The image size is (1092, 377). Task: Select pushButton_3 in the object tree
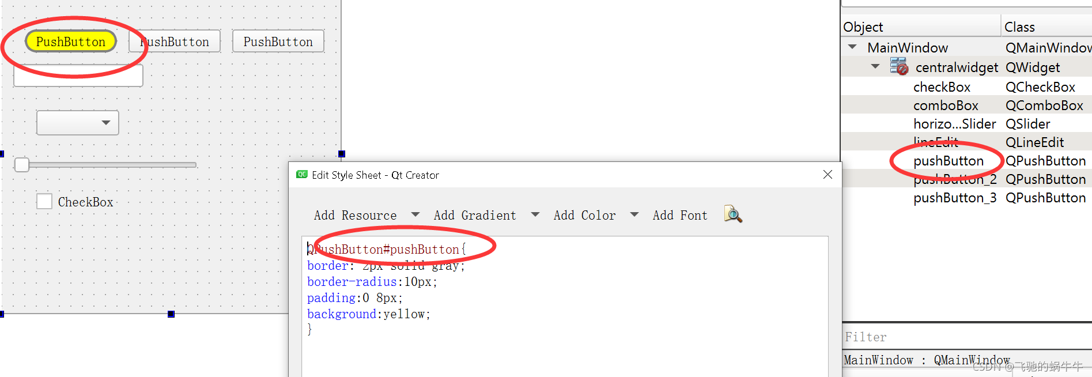coord(955,198)
